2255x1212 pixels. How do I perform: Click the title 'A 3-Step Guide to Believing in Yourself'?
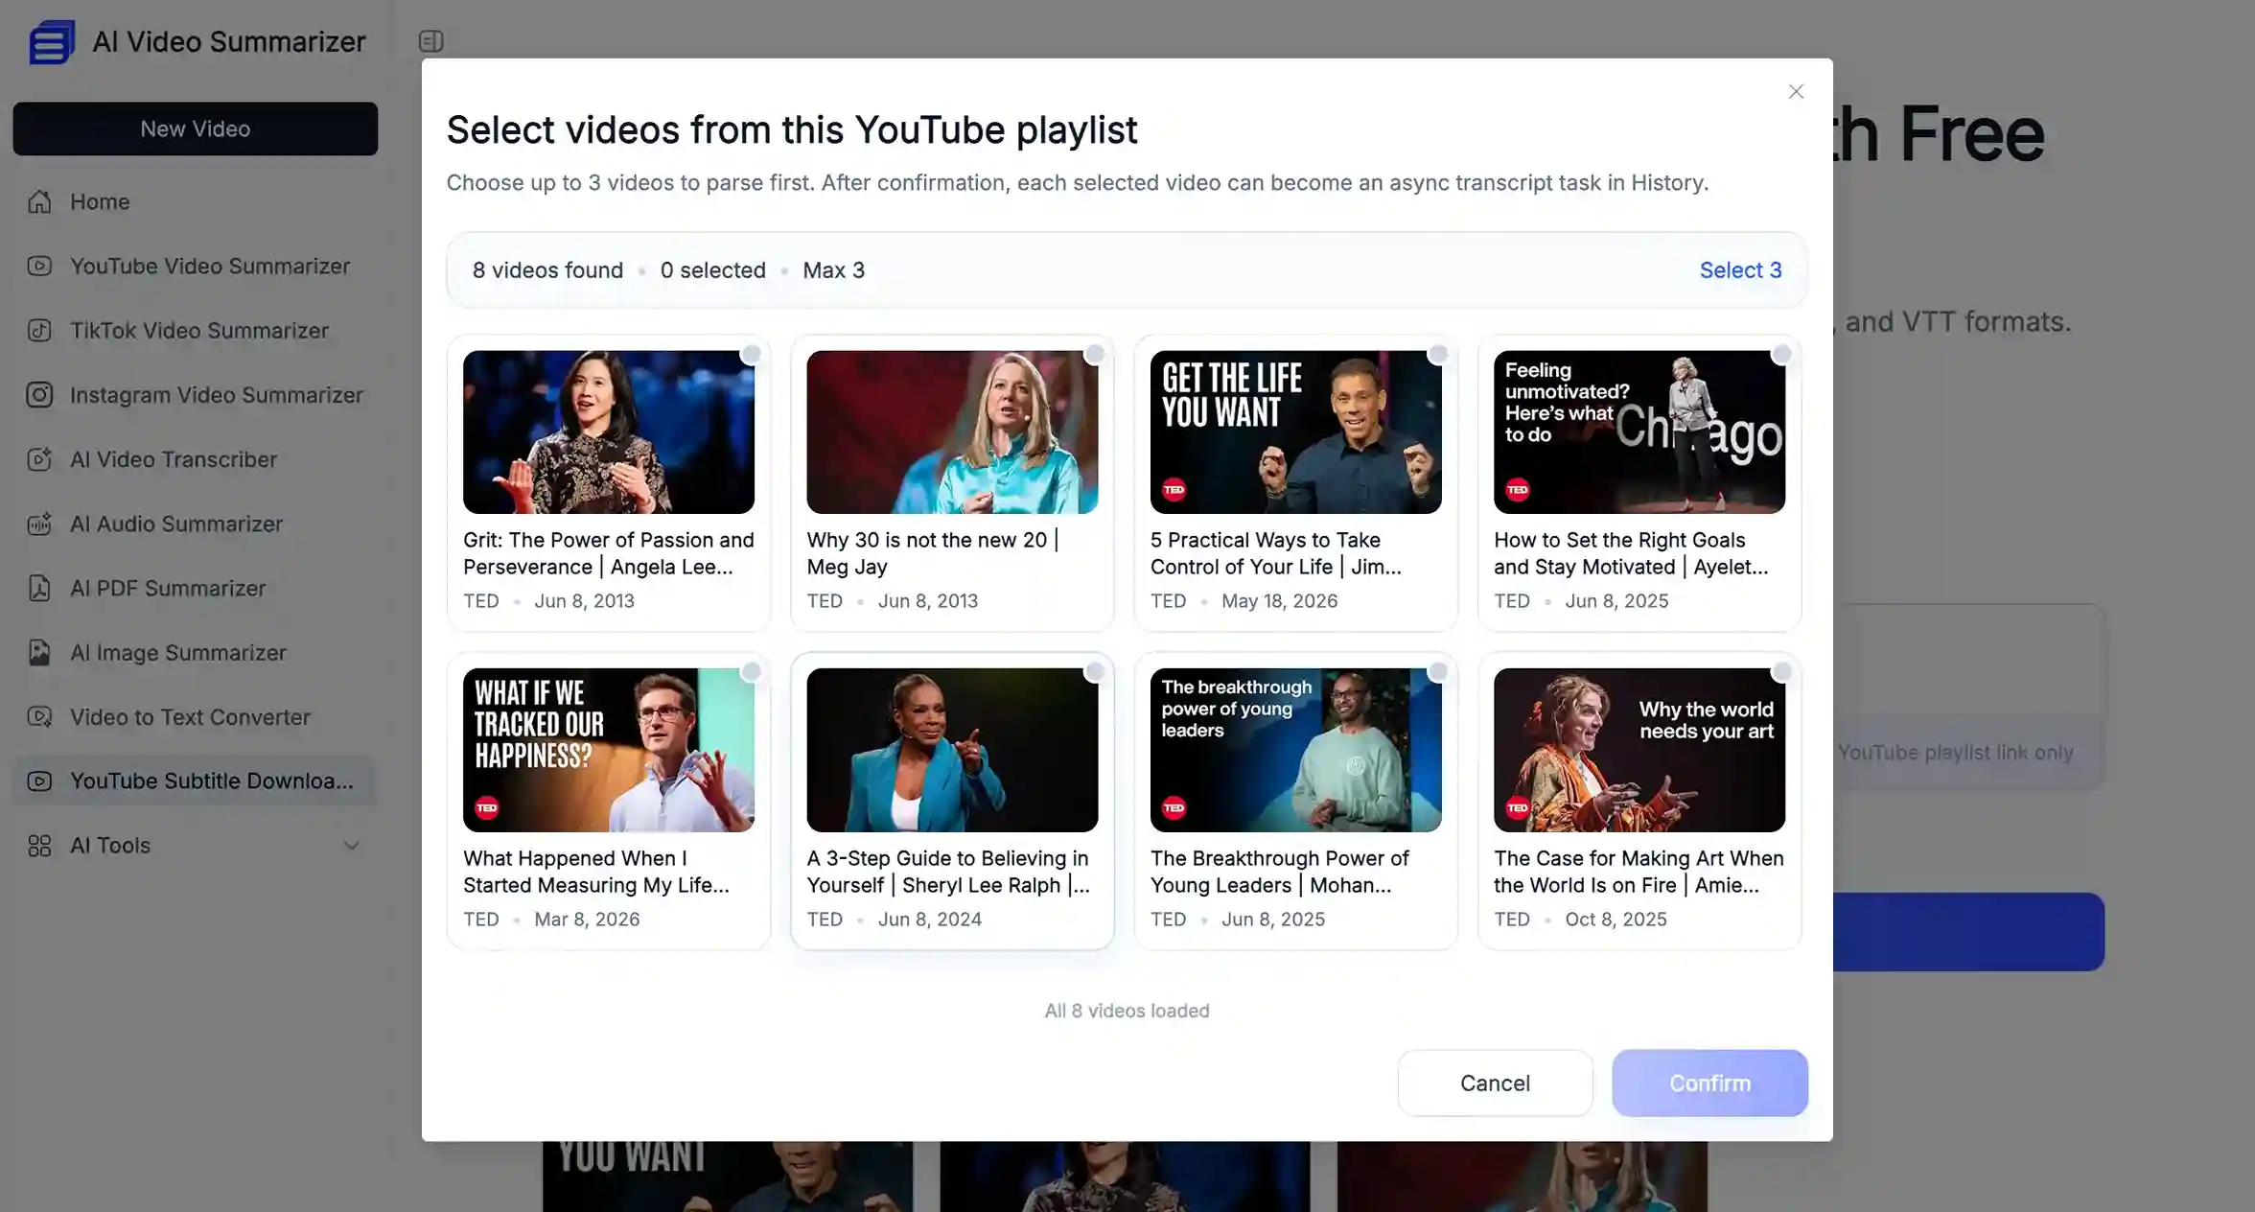[x=948, y=872]
